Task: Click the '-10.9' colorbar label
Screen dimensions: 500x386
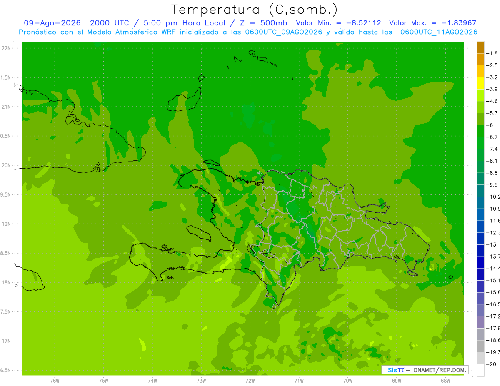Action: click(x=493, y=209)
